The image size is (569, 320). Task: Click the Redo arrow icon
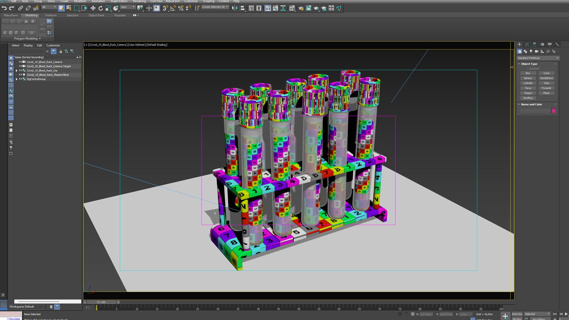click(12, 8)
